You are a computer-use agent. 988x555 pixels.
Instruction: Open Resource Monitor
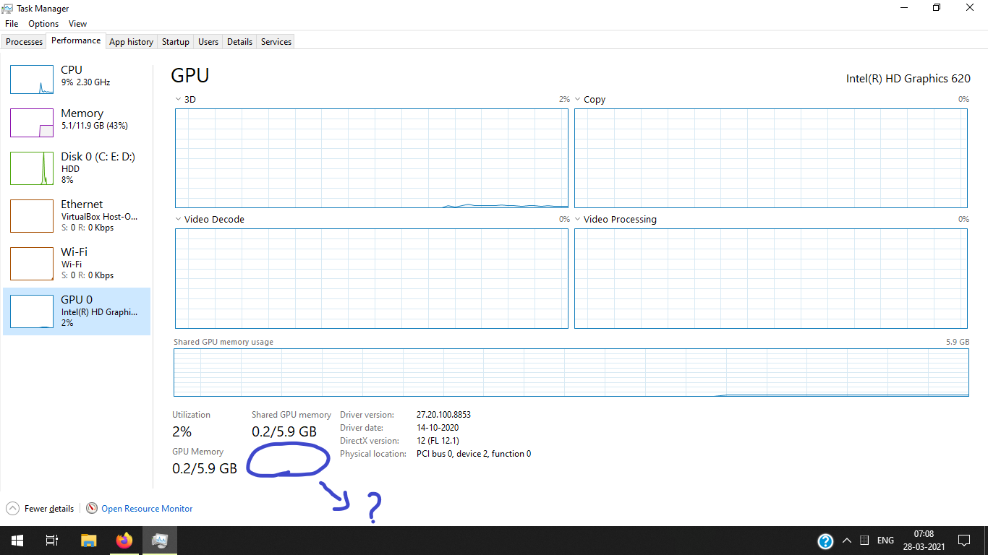click(145, 508)
